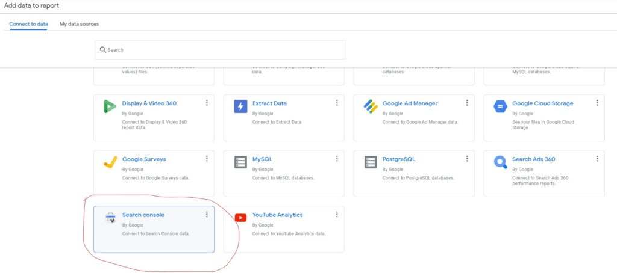Focus the connector Search field

[221, 50]
